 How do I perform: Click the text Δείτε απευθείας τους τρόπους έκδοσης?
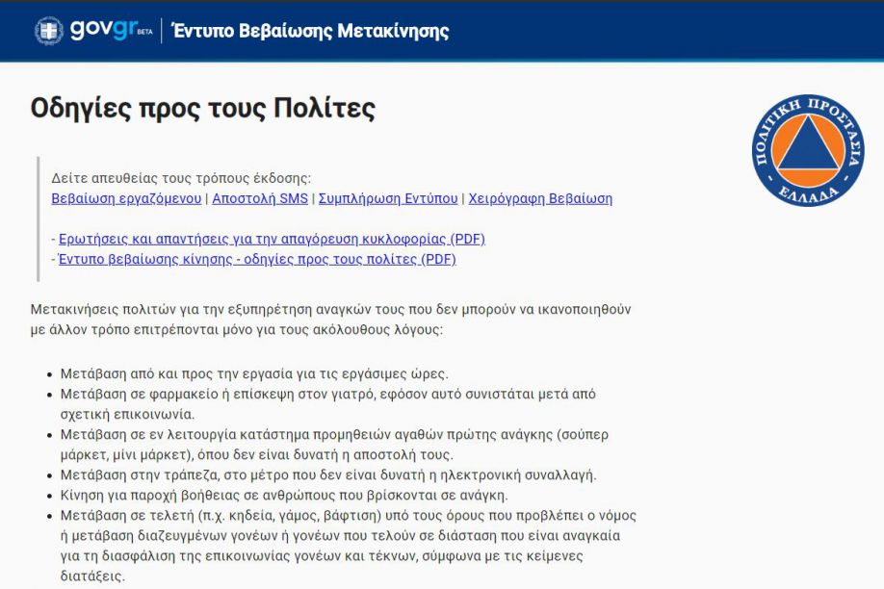coord(181,178)
